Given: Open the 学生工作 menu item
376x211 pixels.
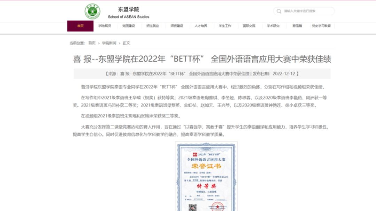Looking at the screenshot, I should point(225,26).
